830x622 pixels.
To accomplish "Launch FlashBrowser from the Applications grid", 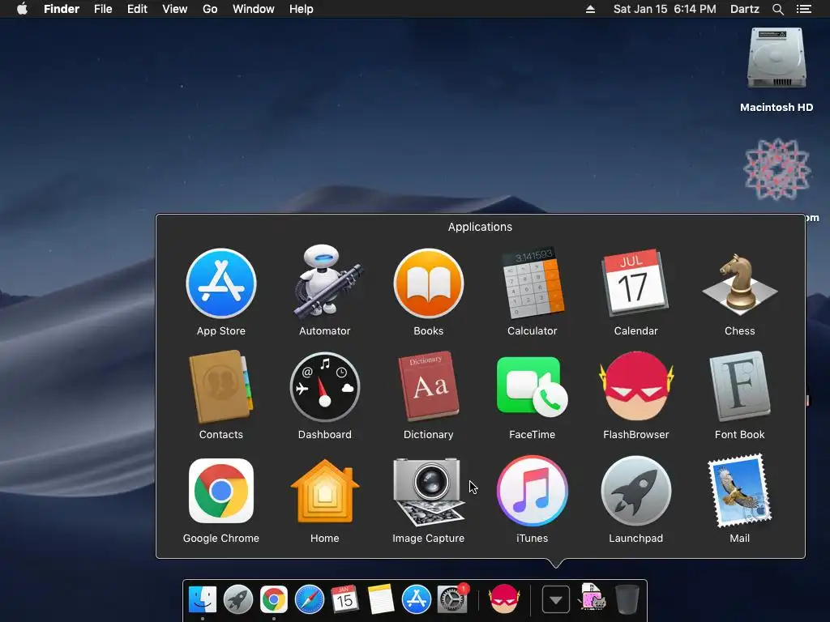I will coord(636,386).
